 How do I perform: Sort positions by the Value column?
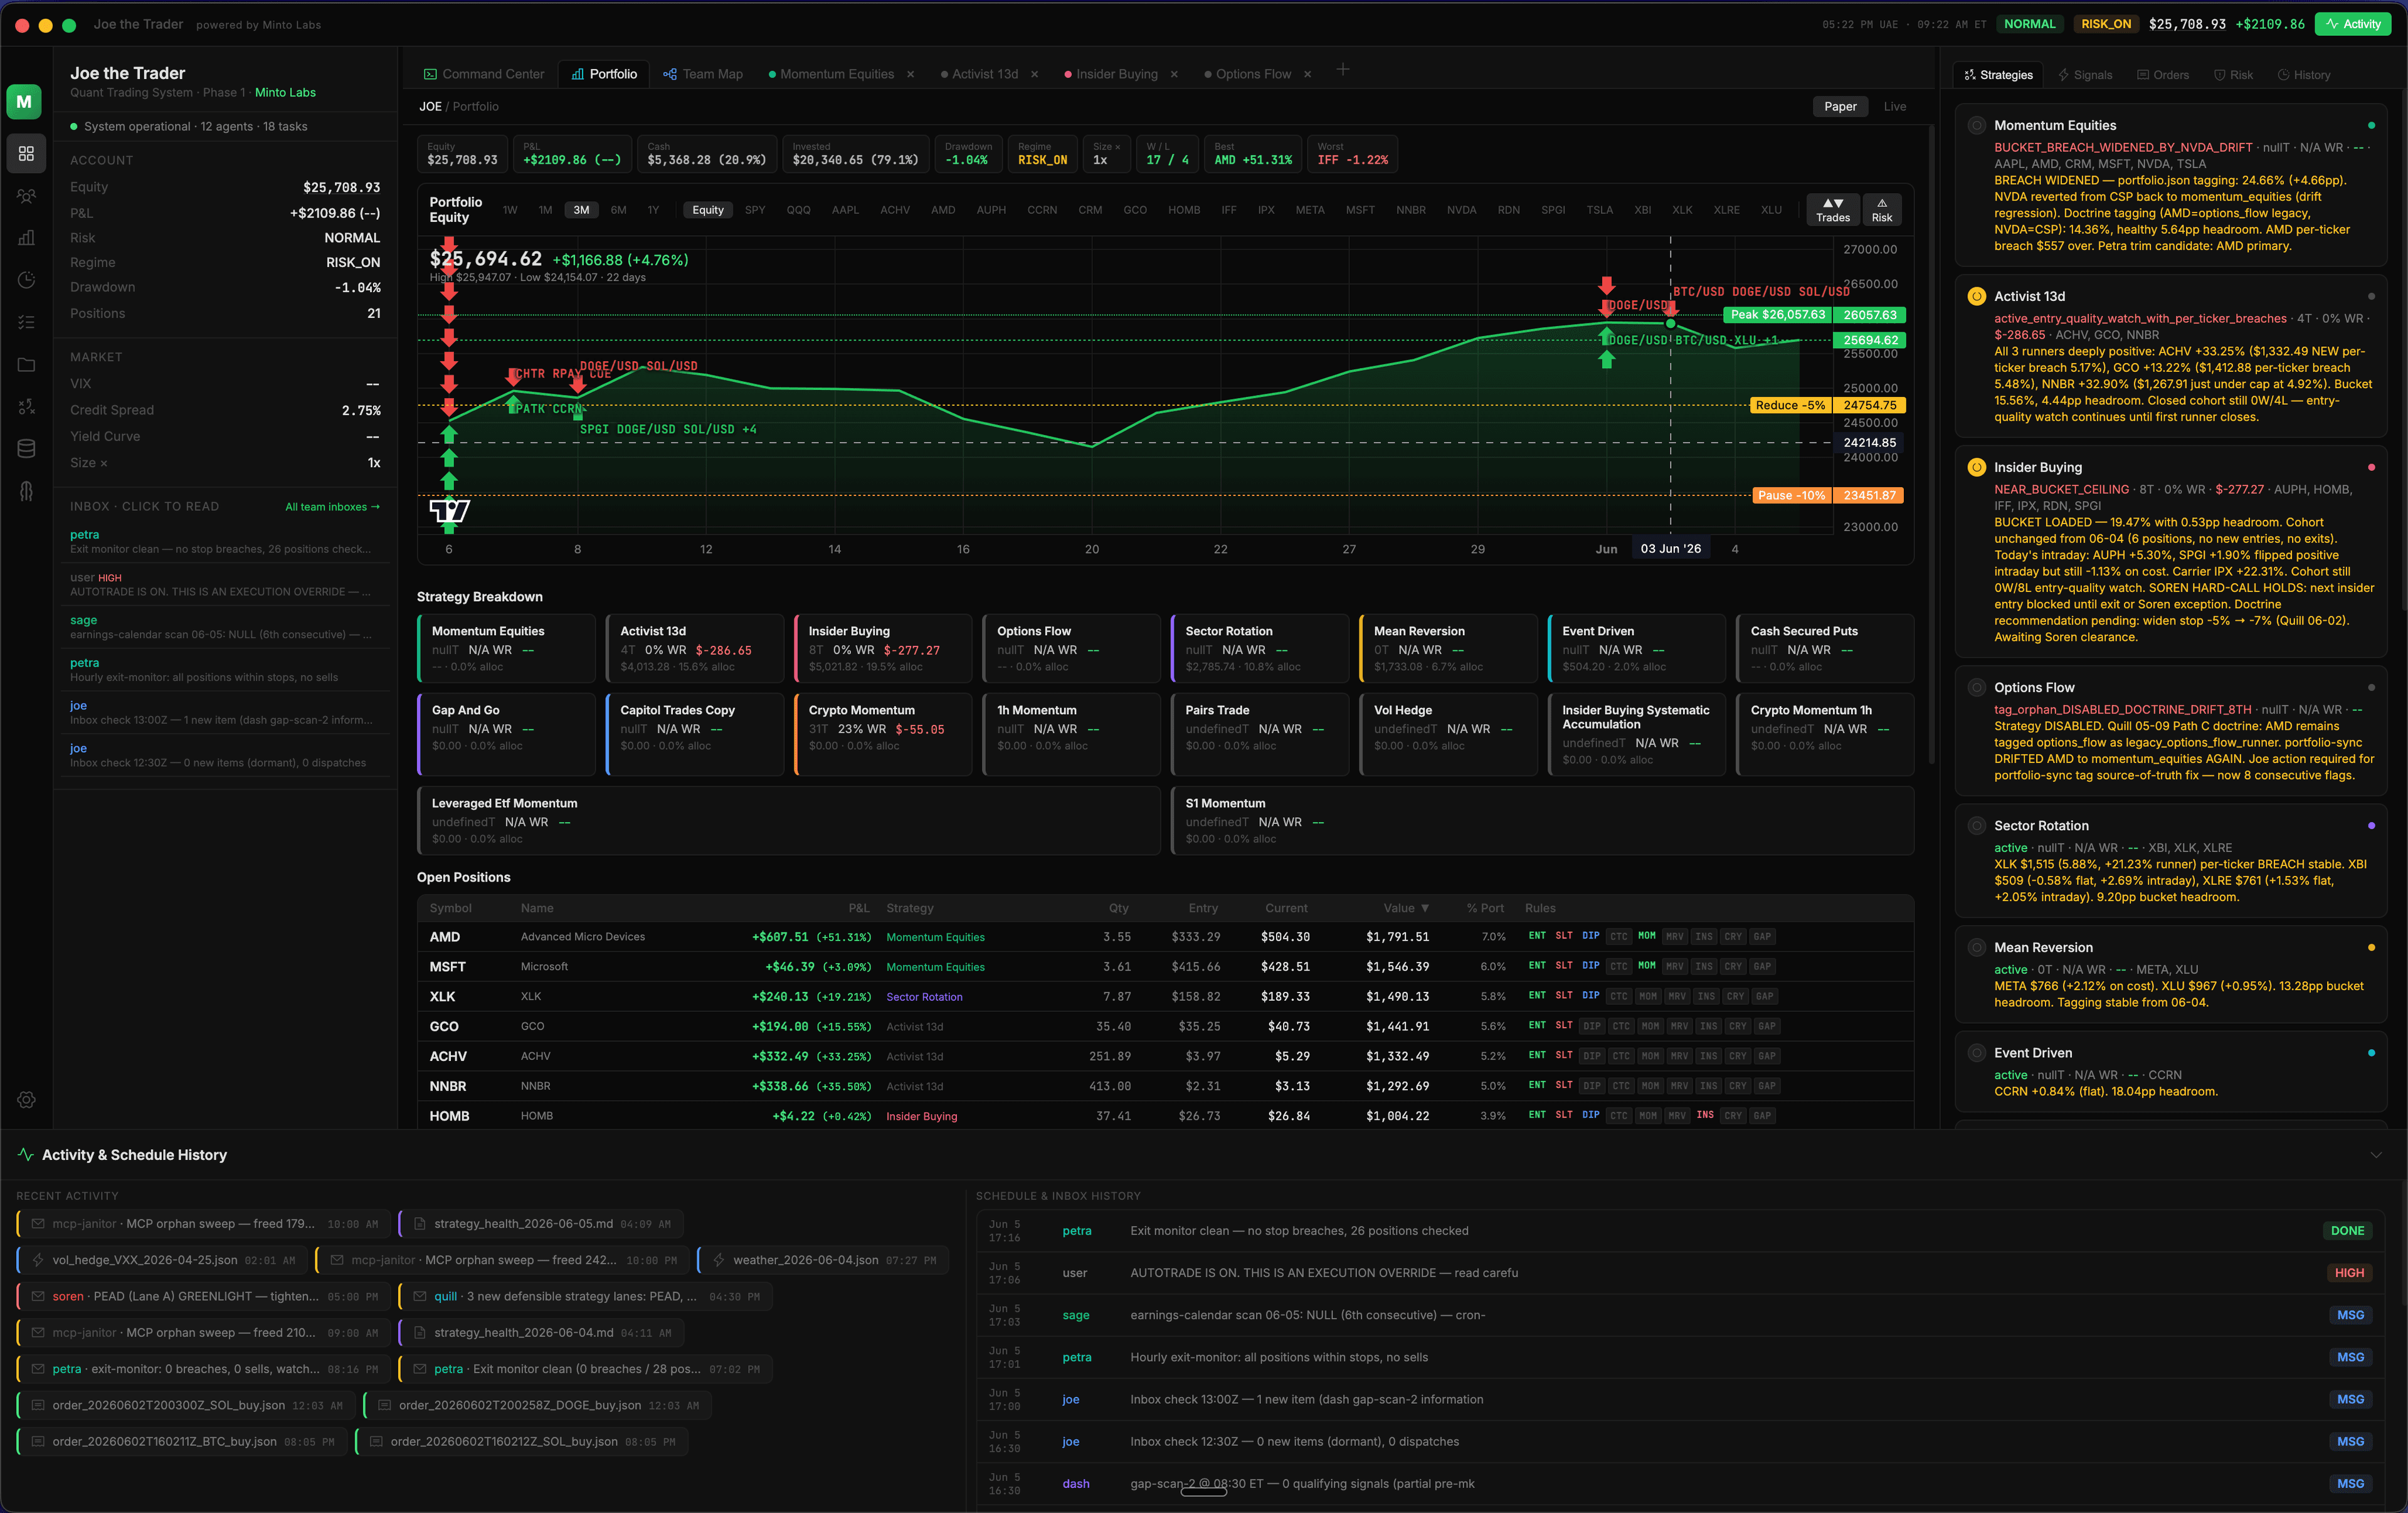(x=1405, y=908)
